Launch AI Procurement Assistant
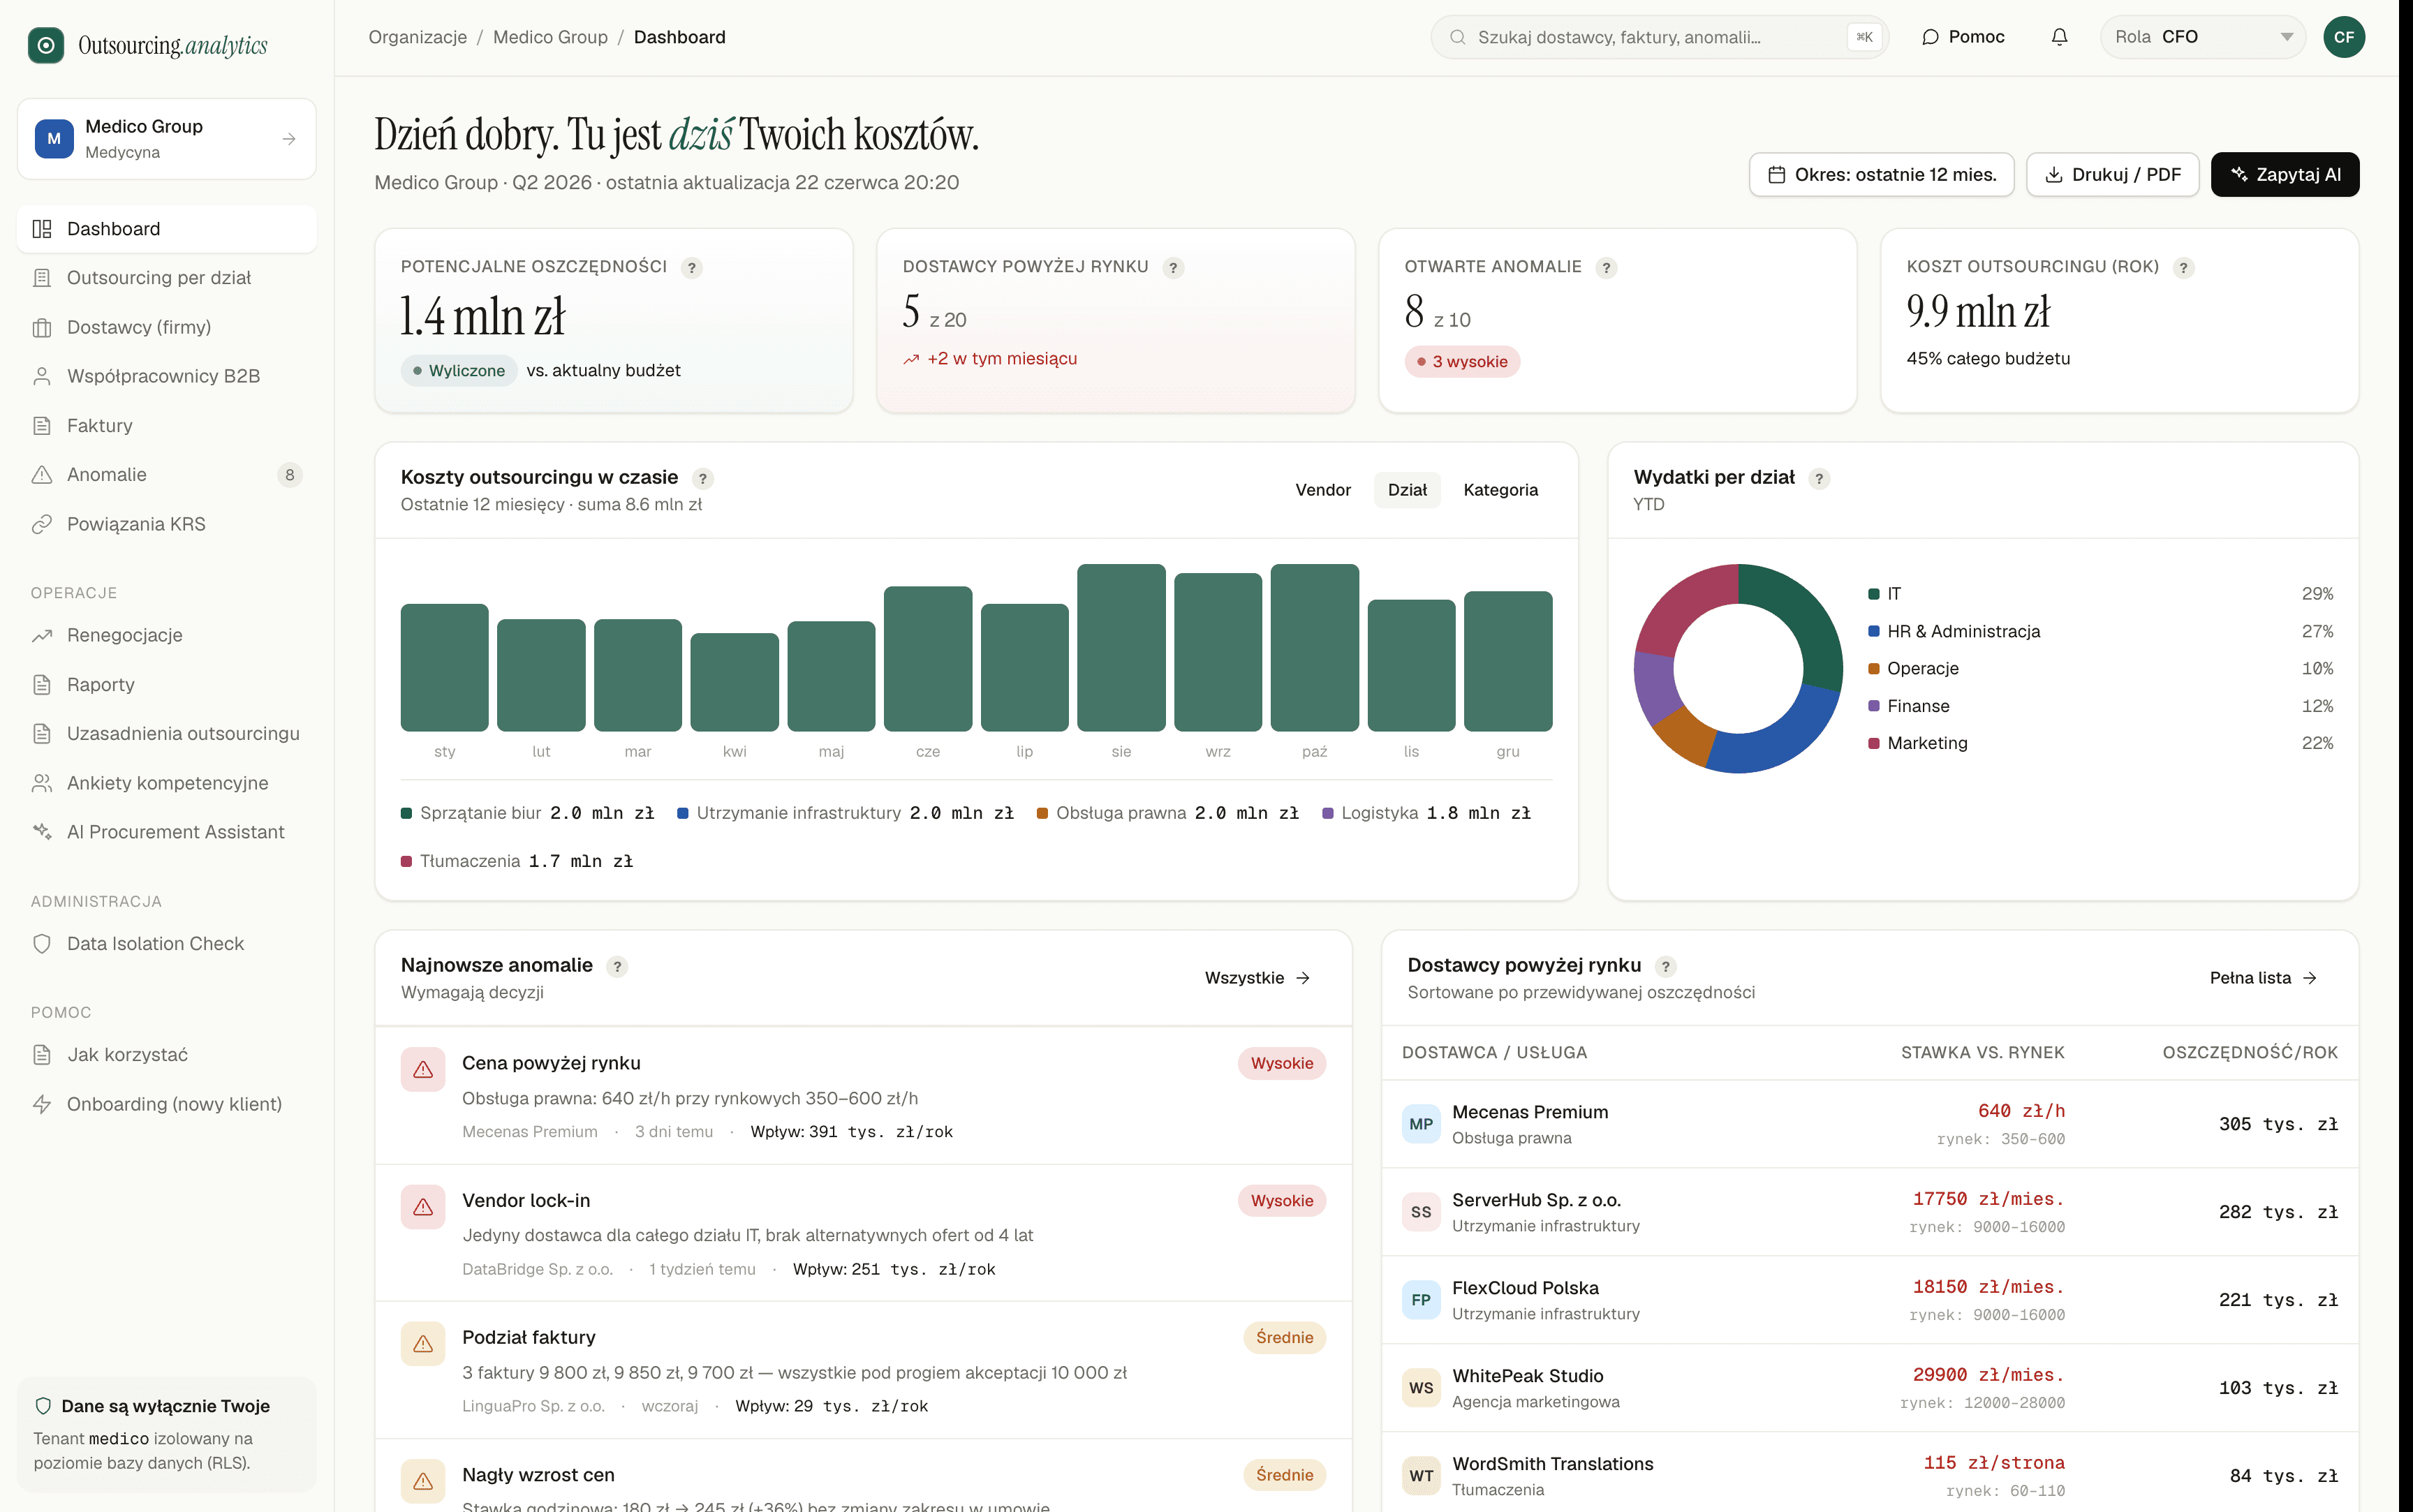The image size is (2413, 1512). (167, 832)
